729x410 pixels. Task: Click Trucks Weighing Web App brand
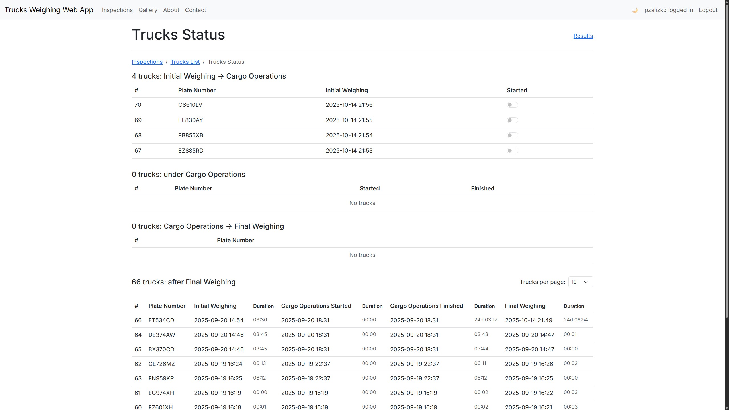point(49,10)
